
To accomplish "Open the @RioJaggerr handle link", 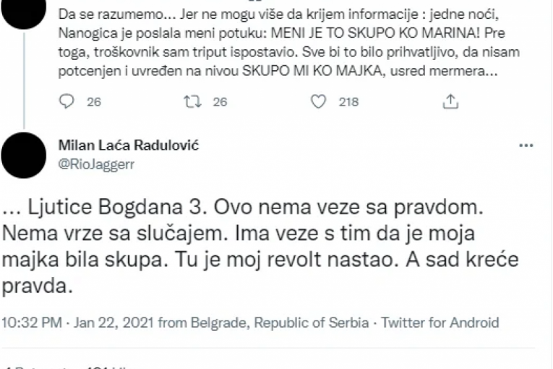I will [96, 164].
